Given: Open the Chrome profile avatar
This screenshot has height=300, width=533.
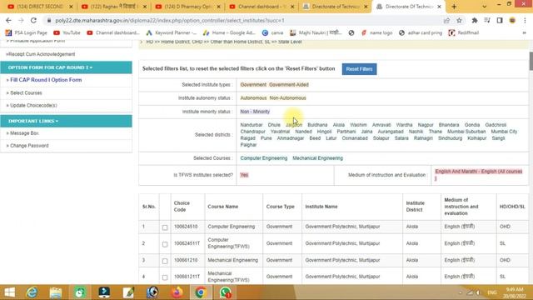Looking at the screenshot, I should tap(512, 20).
